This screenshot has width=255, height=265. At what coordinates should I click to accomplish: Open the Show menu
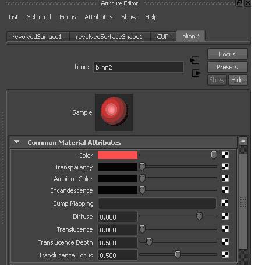129,17
